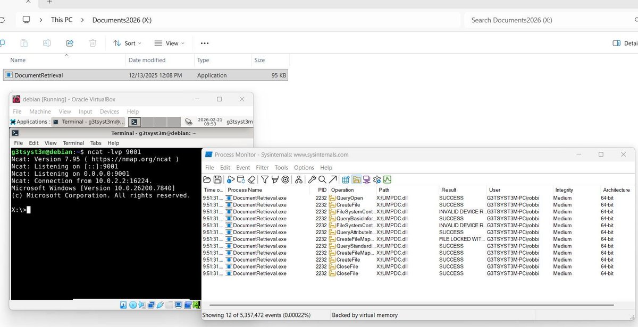Click the audio speaker icon in VirtualBox status bar
Image resolution: width=638 pixels, height=327 pixels.
click(142, 305)
